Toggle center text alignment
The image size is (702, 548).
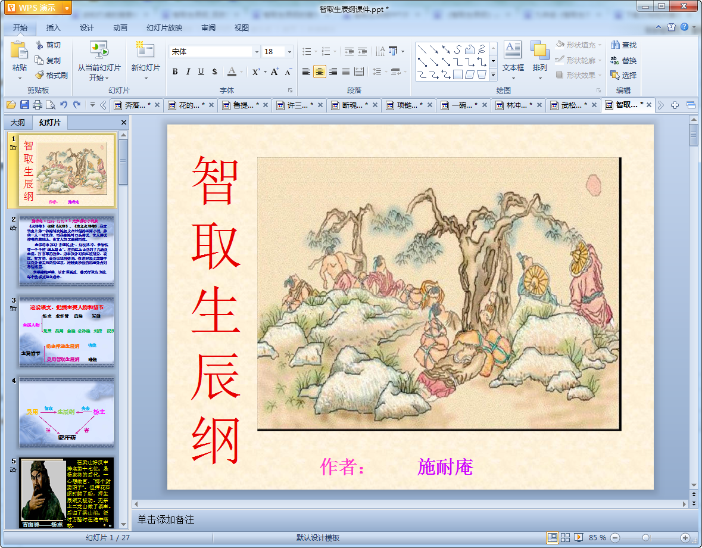point(320,71)
